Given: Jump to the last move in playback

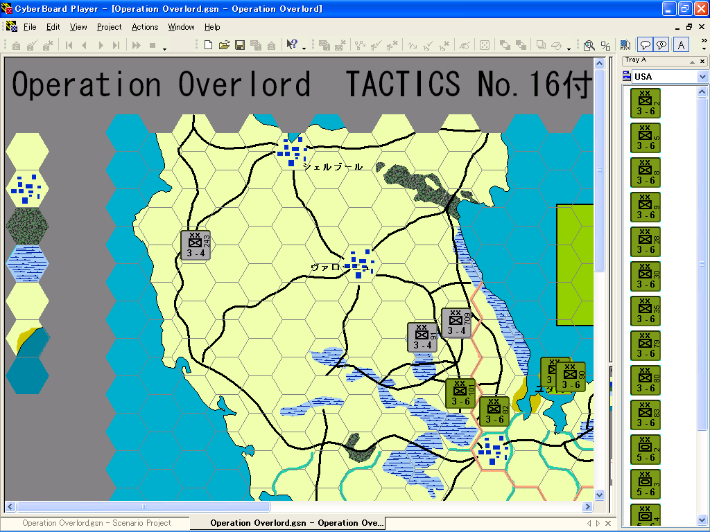Looking at the screenshot, I should click(116, 45).
